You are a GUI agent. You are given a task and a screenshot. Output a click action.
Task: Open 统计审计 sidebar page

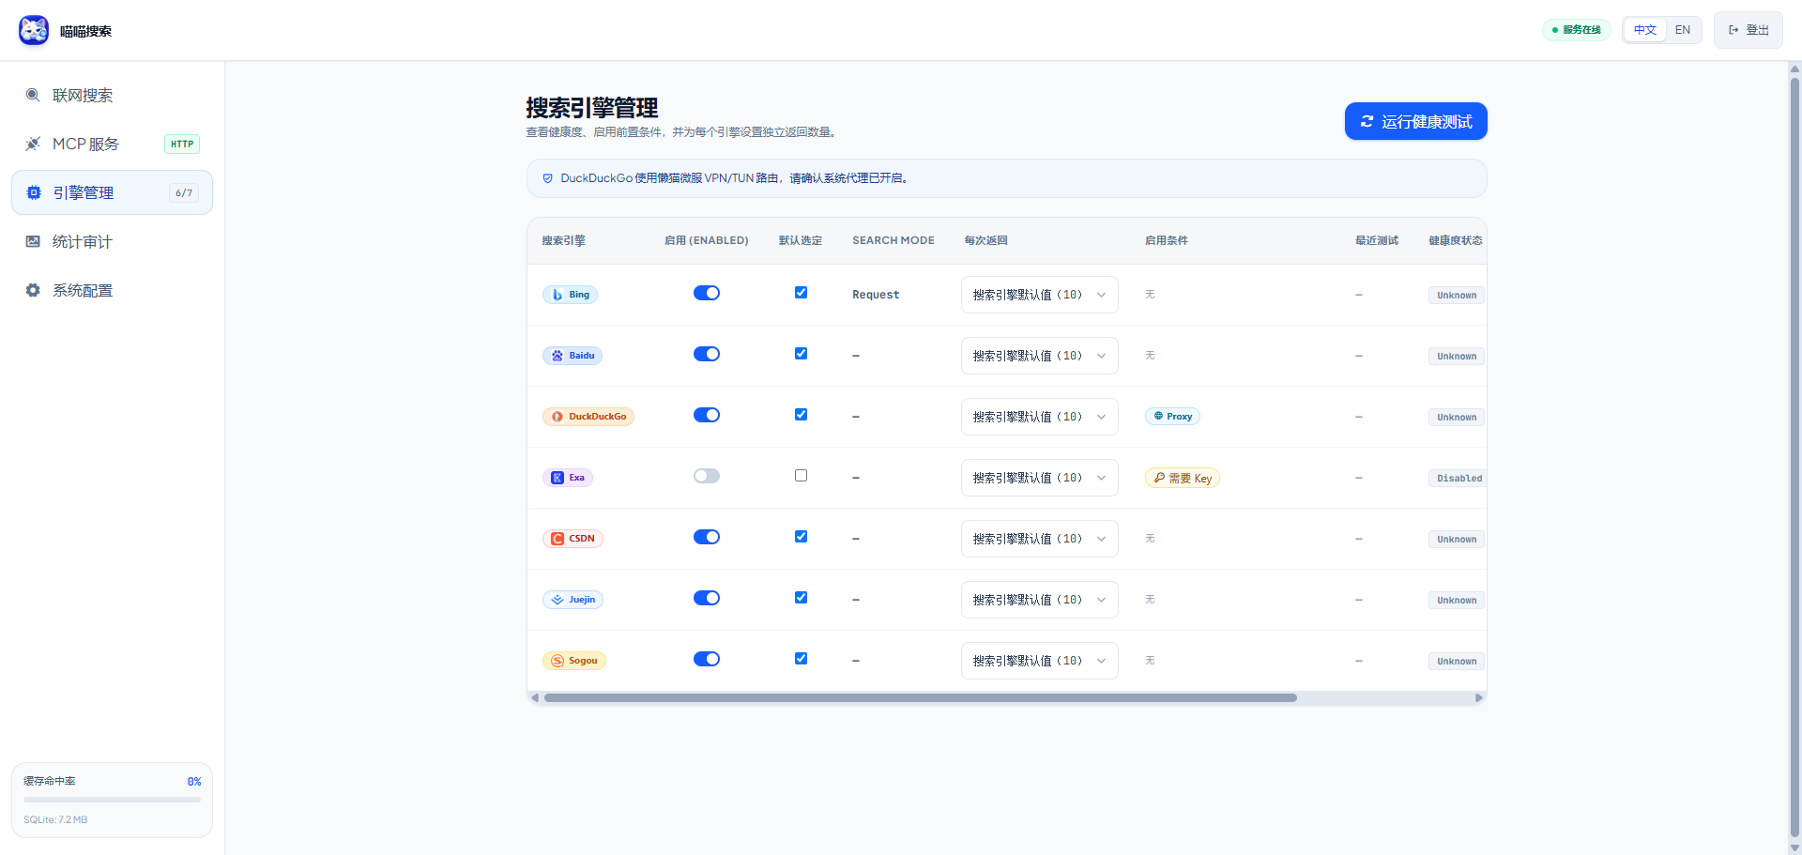[x=112, y=241]
